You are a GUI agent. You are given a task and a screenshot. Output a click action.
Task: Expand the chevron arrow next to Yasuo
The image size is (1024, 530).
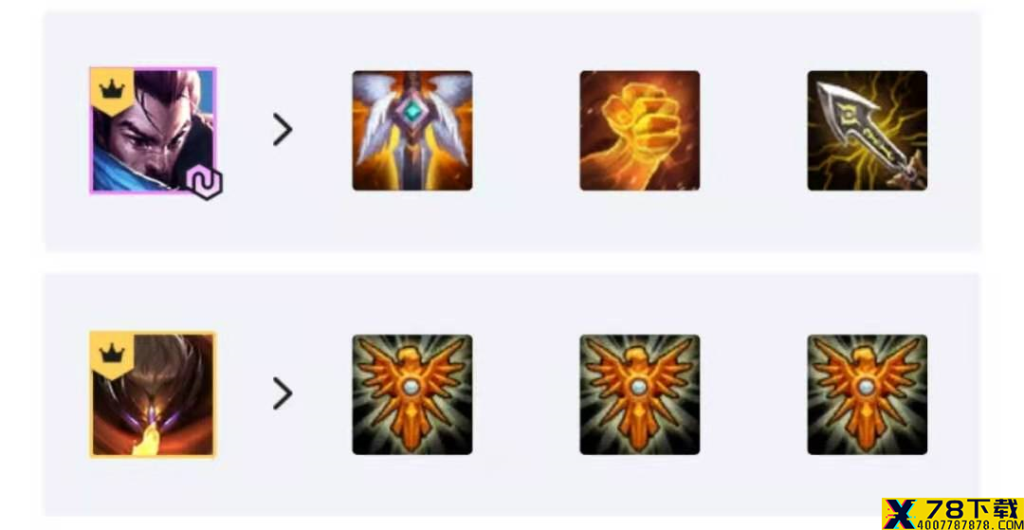pos(283,129)
